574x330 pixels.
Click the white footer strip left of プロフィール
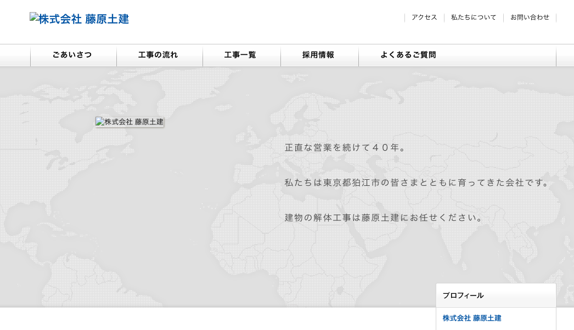click(x=220, y=319)
